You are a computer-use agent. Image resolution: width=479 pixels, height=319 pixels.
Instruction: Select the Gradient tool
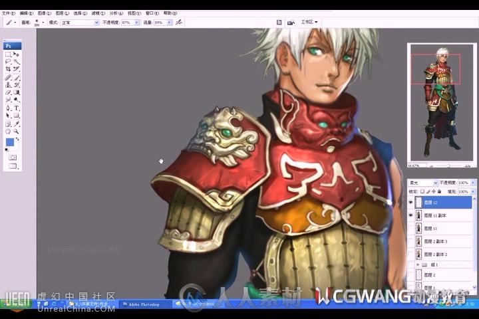[17, 92]
